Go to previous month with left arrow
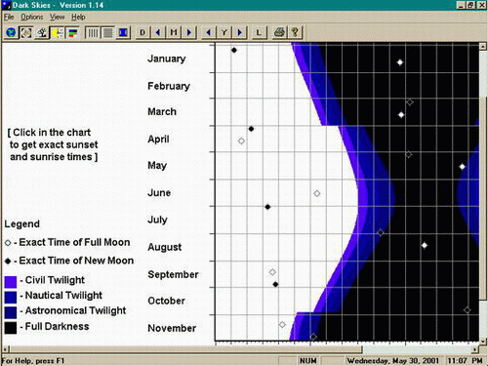Viewport: 488px width, 366px height. (158, 32)
